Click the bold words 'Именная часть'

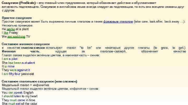pyautogui.click(x=21, y=51)
